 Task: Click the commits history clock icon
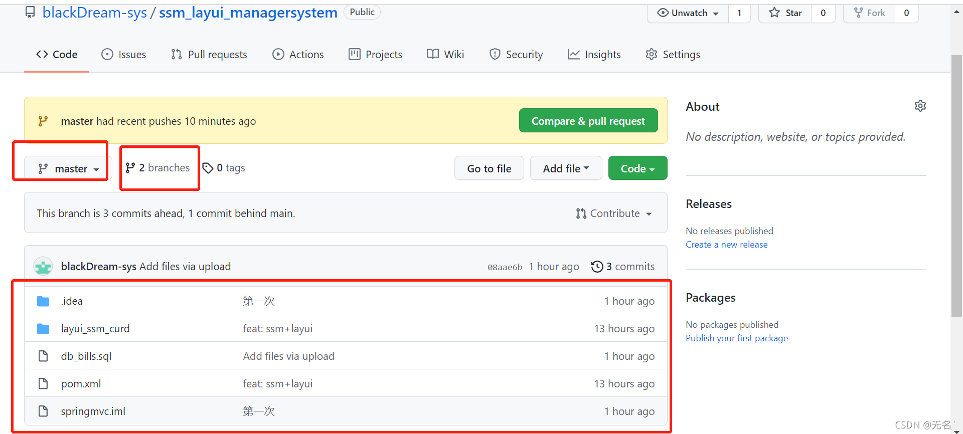597,267
